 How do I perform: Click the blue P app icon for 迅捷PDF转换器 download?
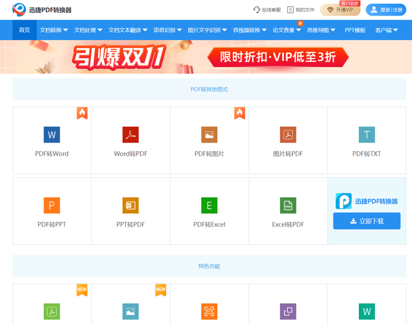(x=343, y=201)
